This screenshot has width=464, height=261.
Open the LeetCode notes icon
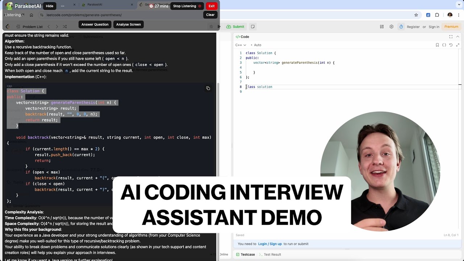click(x=253, y=26)
